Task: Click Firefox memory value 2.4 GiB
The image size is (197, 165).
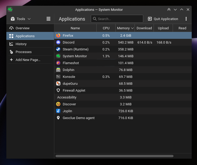Action: pyautogui.click(x=126, y=35)
